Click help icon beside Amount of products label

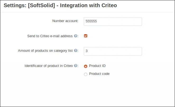pyautogui.click(x=76, y=51)
